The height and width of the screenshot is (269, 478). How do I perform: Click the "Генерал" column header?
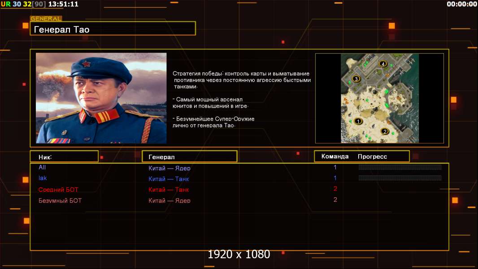[x=190, y=156]
